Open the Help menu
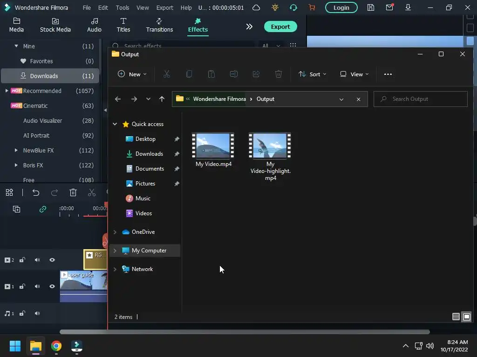The width and height of the screenshot is (477, 357). point(186,7)
